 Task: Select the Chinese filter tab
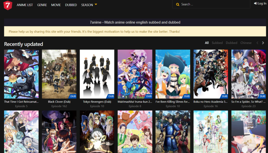246,43
